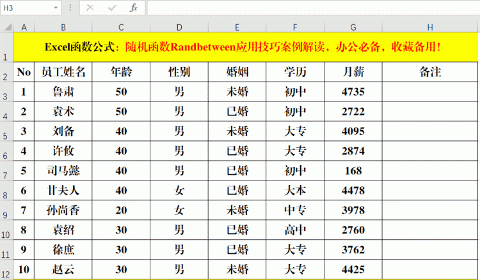Select row 2 header
Screen dimensions: 480x280
coord(6,72)
